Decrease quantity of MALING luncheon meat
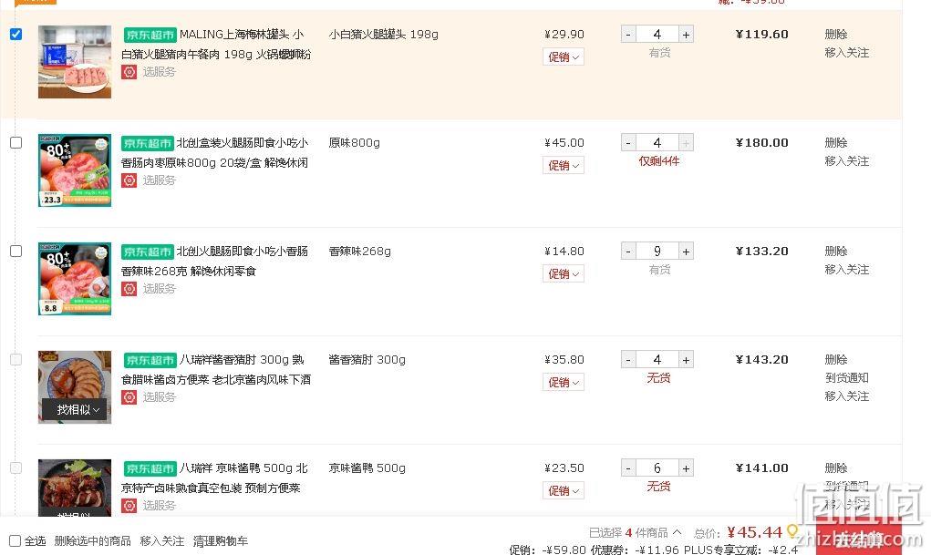Screen dimensions: 931x555 coord(628,35)
